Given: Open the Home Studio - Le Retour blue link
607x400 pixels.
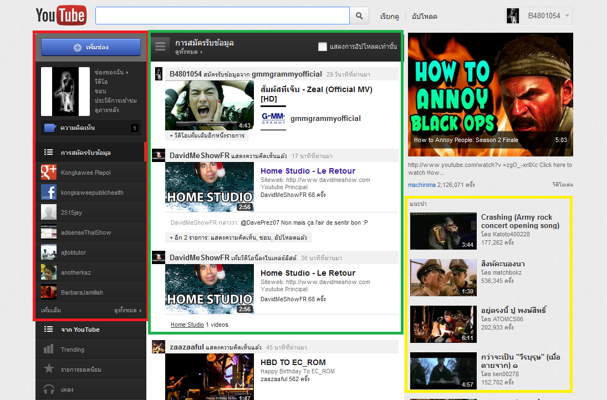Looking at the screenshot, I should click(308, 171).
